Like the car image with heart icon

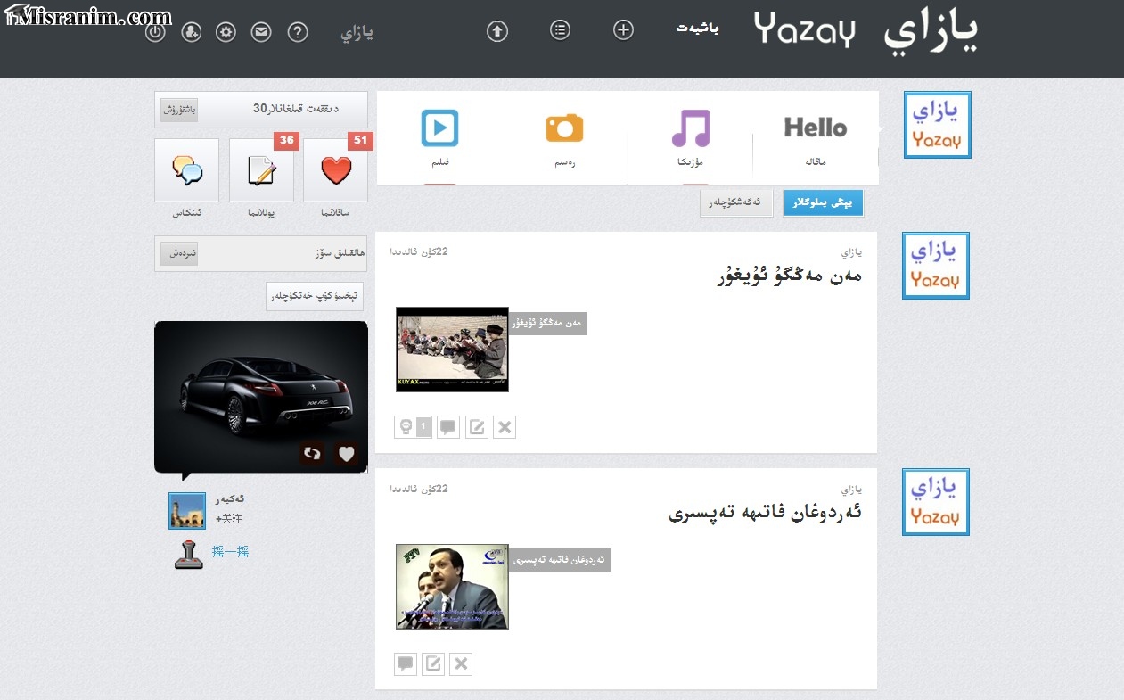tap(347, 453)
